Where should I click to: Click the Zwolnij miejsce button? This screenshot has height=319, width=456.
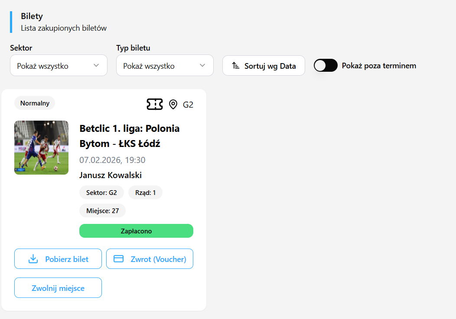58,288
